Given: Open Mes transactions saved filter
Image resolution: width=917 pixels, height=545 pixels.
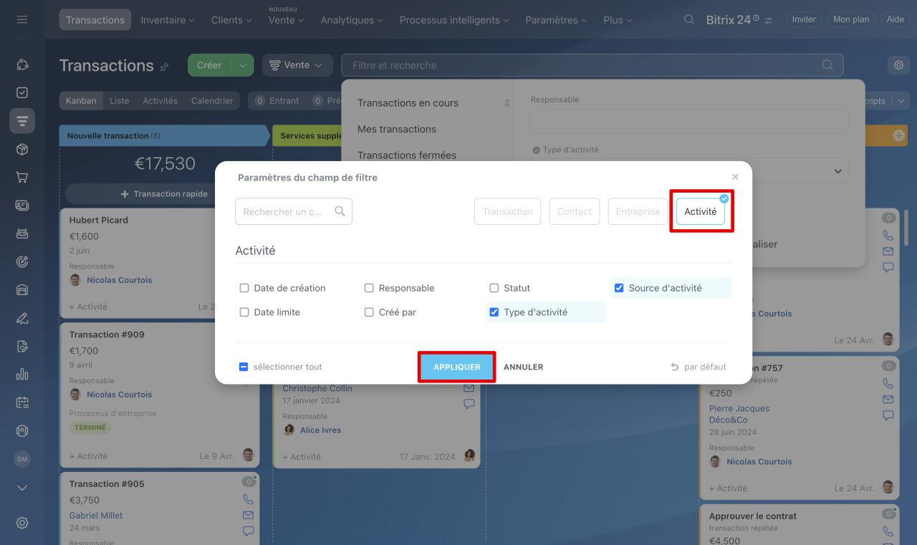Looking at the screenshot, I should click(397, 129).
